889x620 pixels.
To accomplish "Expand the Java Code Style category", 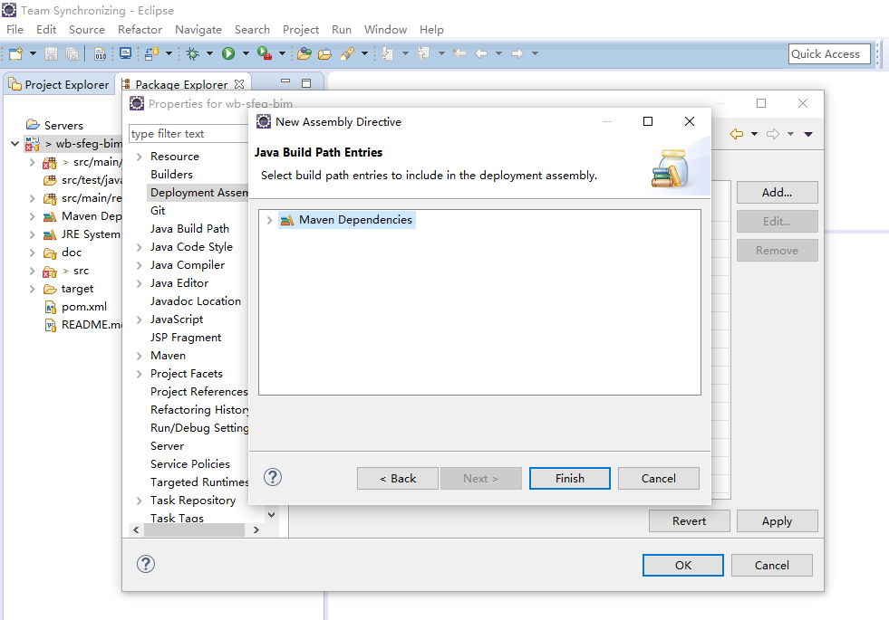I will click(140, 247).
